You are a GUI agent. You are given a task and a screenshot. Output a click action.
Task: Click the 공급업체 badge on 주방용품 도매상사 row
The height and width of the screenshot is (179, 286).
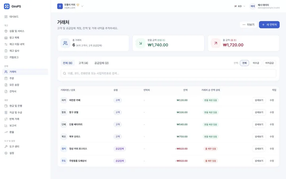click(120, 161)
